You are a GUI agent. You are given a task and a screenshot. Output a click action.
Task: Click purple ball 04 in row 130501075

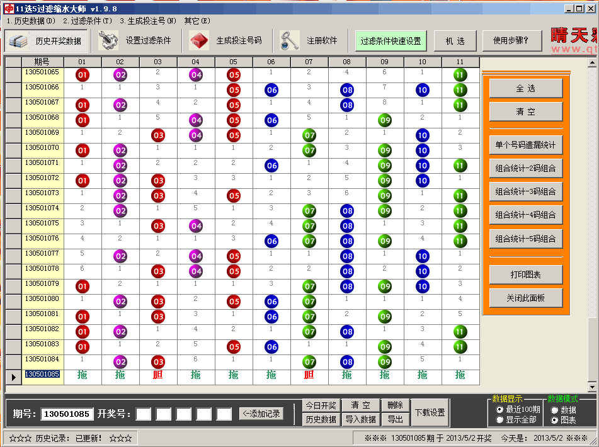click(196, 226)
